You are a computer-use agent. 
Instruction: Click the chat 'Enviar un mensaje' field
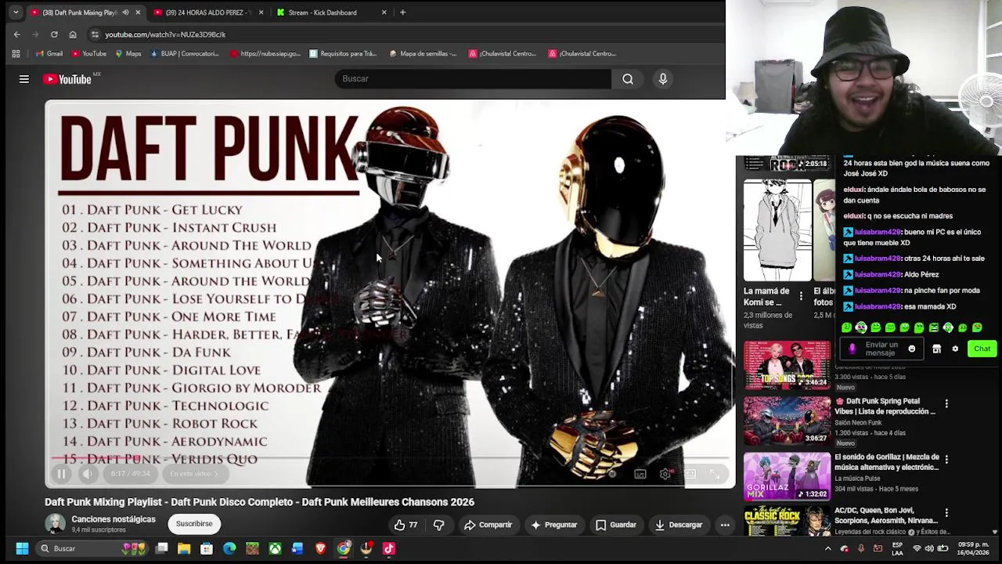(x=881, y=349)
